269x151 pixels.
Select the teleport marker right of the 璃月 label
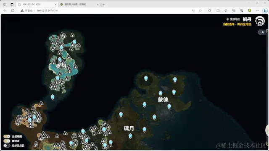coord(145,130)
